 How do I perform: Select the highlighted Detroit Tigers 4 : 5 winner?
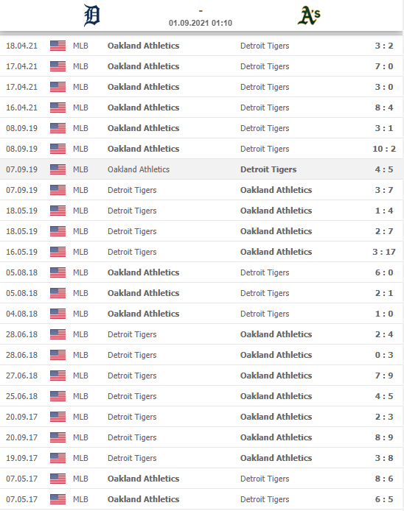pyautogui.click(x=268, y=169)
